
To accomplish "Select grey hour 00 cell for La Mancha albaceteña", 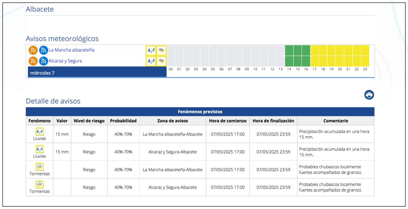I will (171, 50).
